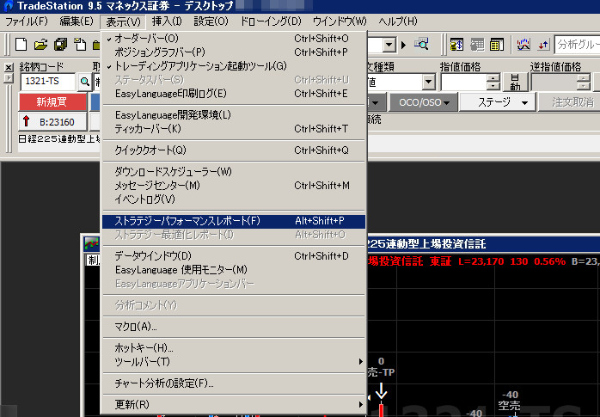Open the ステージ dropdown button

[496, 102]
